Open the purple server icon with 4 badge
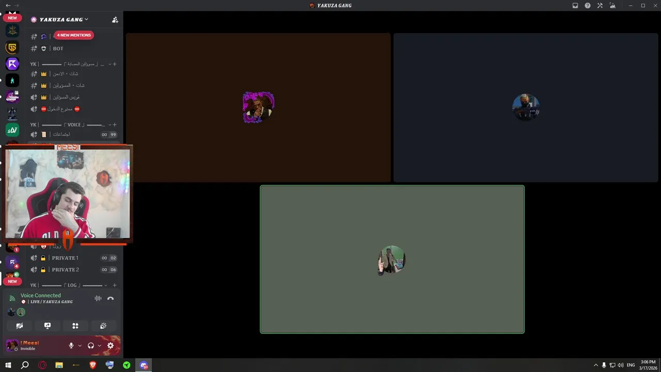Image resolution: width=661 pixels, height=372 pixels. pyautogui.click(x=12, y=262)
